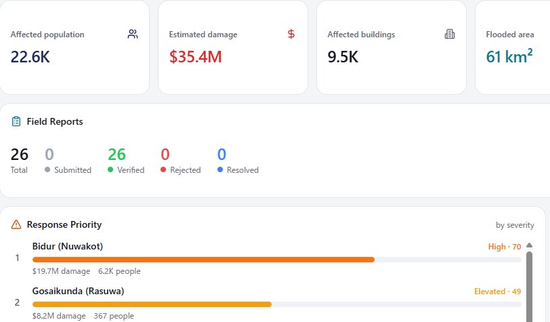The image size is (550, 322).
Task: Click the Field Reports clipboard icon
Action: pyautogui.click(x=16, y=121)
